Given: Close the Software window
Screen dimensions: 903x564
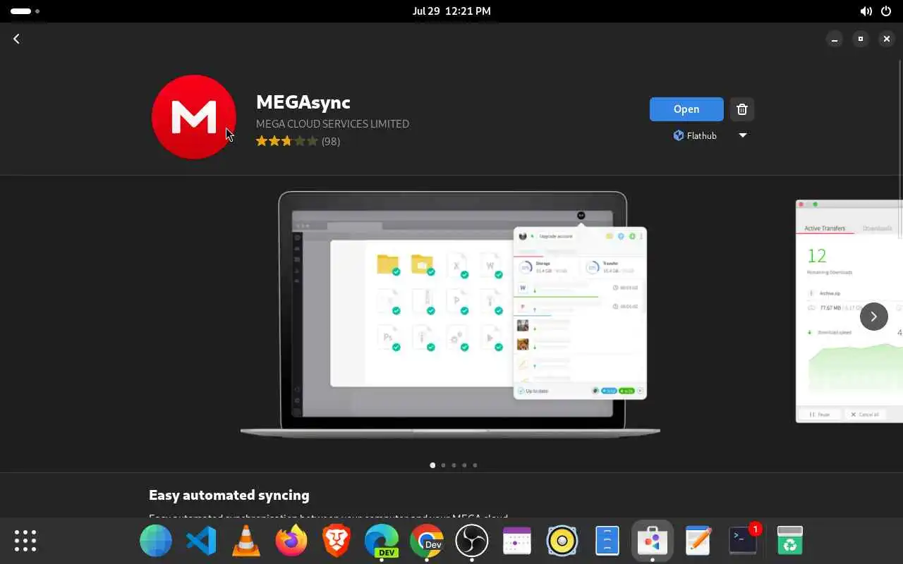Looking at the screenshot, I should point(887,39).
